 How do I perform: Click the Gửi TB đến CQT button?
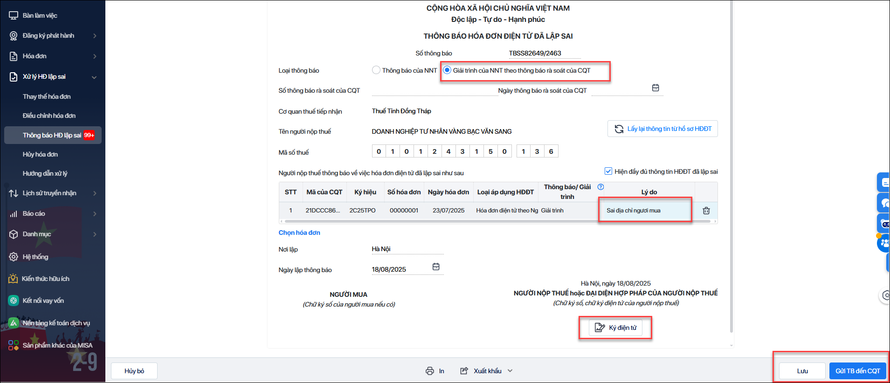(858, 371)
